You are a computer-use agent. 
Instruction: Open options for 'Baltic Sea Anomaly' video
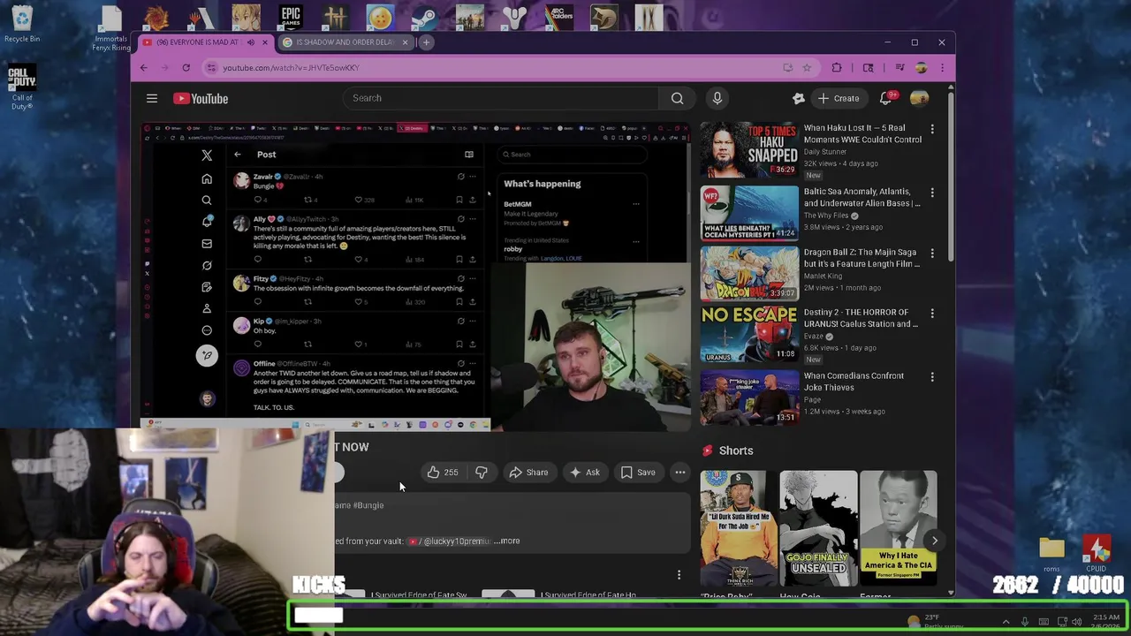point(931,193)
